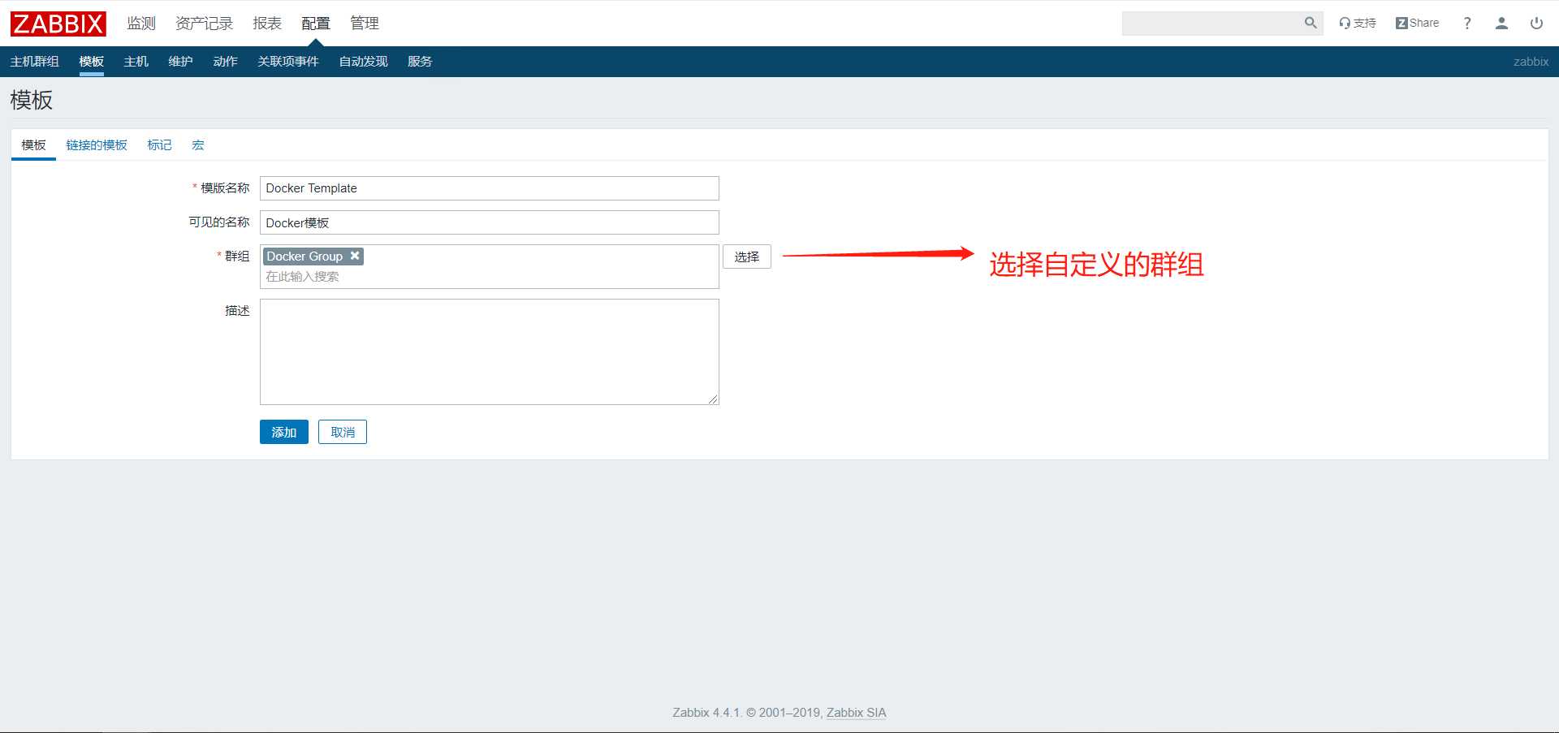Go to 关联项事件 submenu item
The width and height of the screenshot is (1559, 733).
pos(288,62)
